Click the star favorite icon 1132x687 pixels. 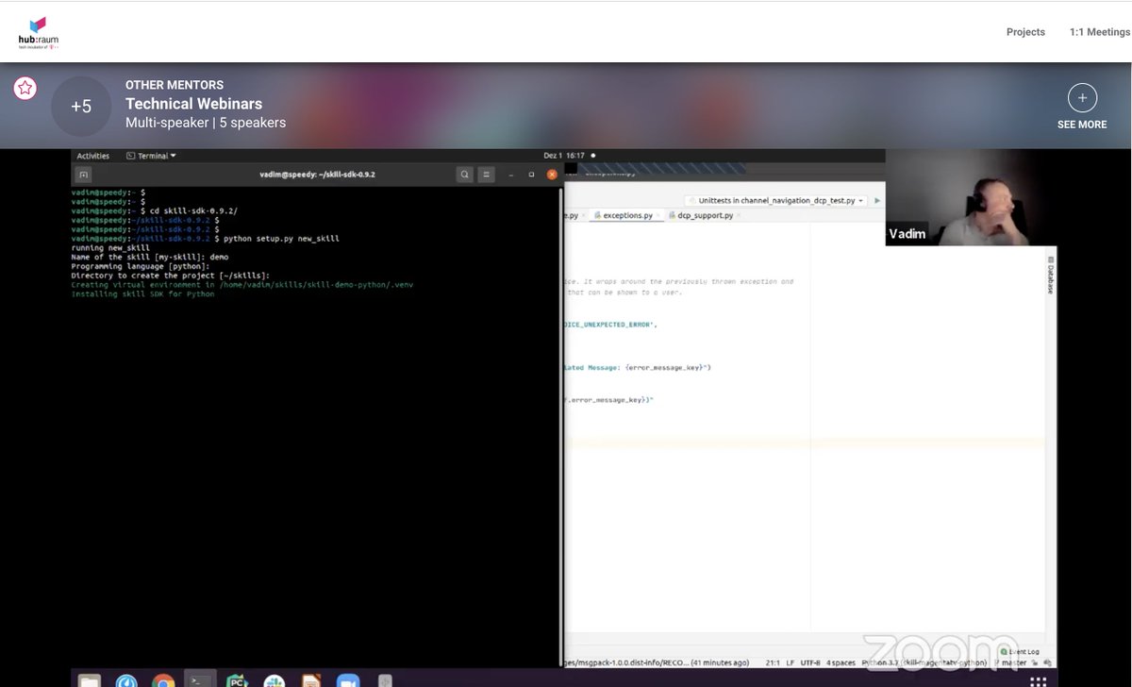(25, 89)
